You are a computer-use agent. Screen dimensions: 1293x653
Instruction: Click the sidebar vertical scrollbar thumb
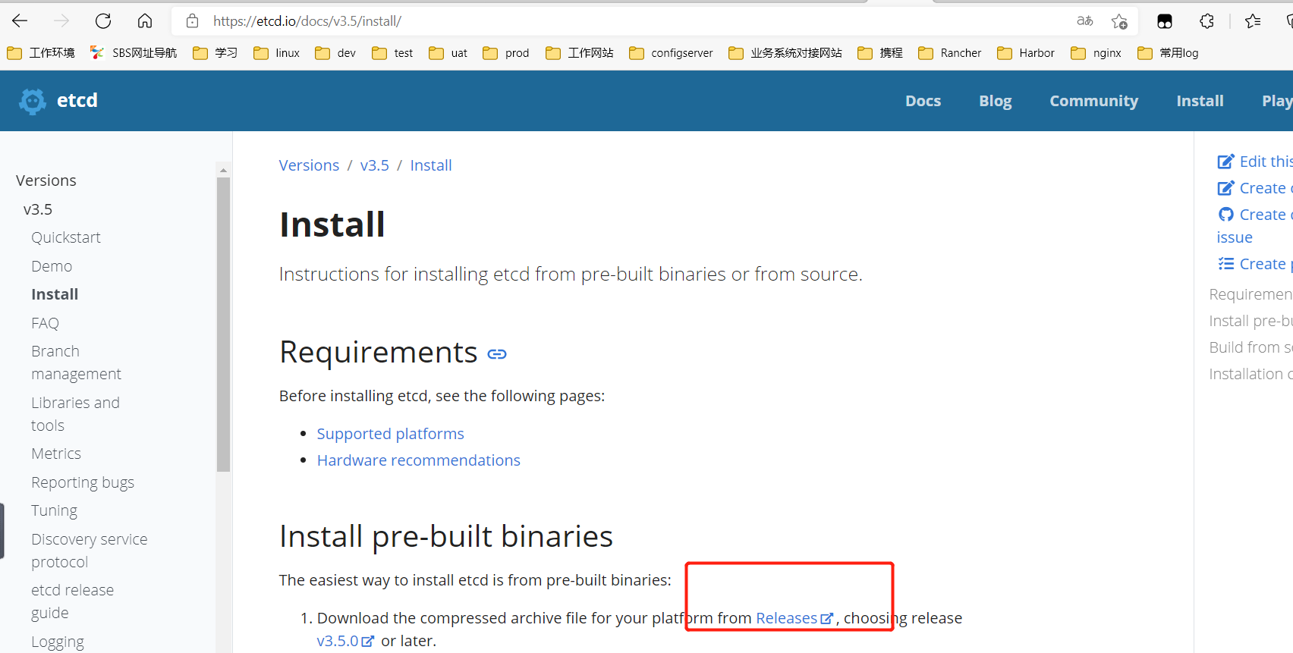(x=223, y=325)
